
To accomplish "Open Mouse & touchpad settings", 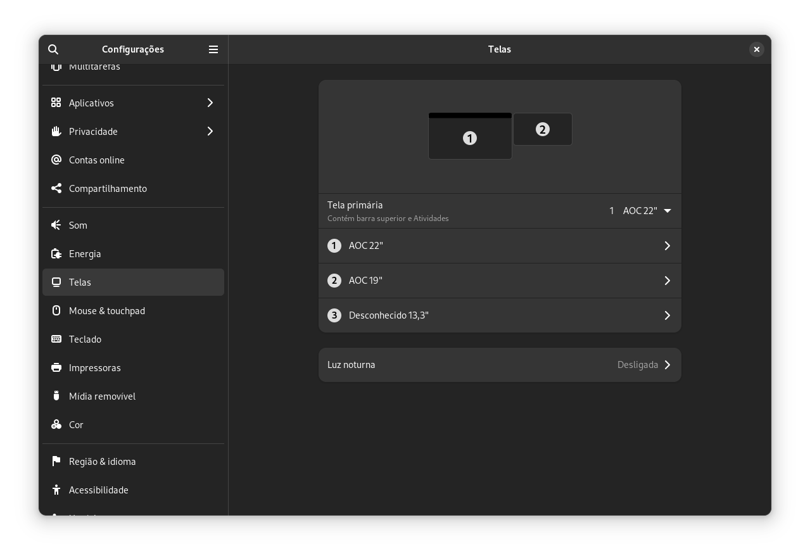I will 133,310.
